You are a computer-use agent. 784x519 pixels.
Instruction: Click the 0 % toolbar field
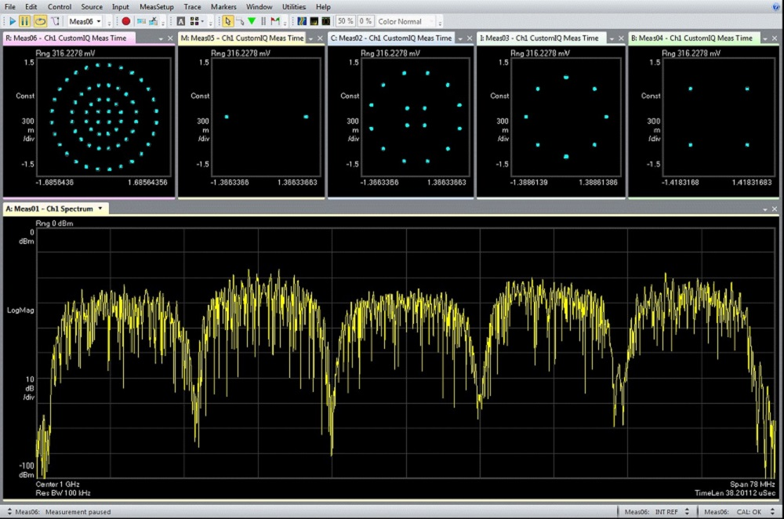[x=365, y=21]
